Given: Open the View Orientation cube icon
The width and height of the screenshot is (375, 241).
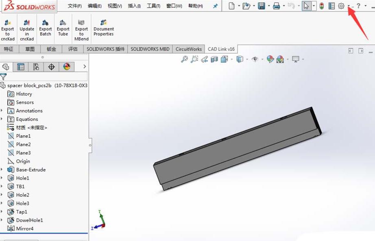Looking at the screenshot, I should pyautogui.click(x=224, y=59).
